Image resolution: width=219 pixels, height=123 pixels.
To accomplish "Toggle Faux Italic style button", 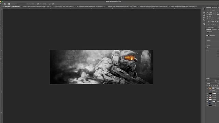I will pyautogui.click(x=211, y=22).
